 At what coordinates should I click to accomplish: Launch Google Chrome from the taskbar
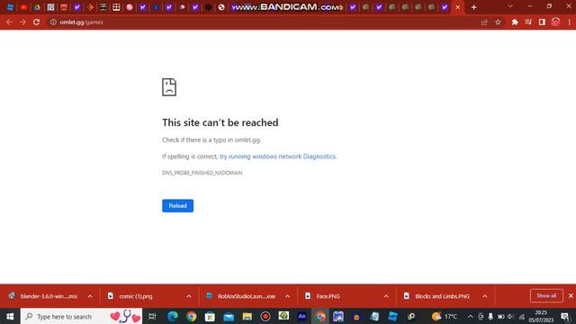[x=192, y=316]
